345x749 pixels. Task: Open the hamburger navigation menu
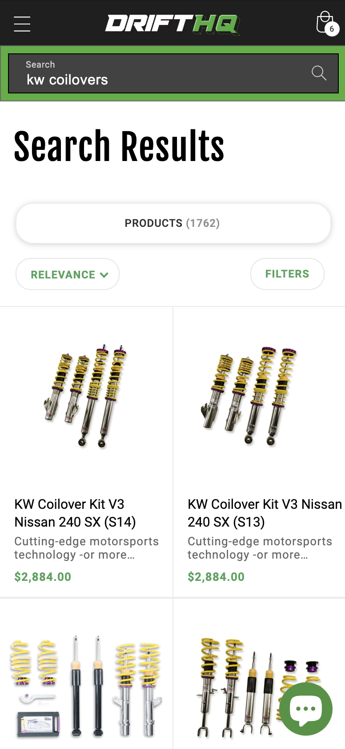[x=22, y=24]
